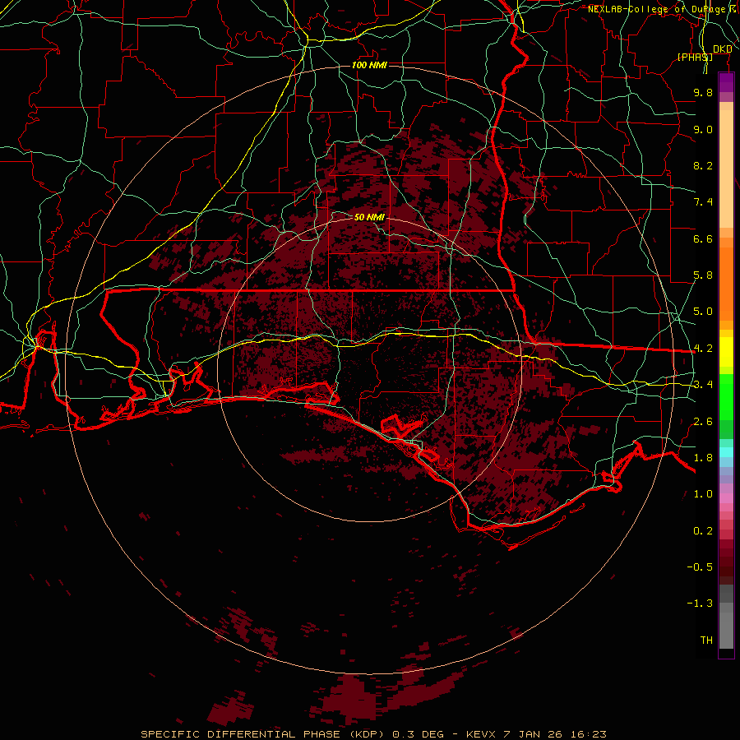This screenshot has height=740, width=740.
Task: Click the 5.8 value on the color scale
Action: pos(703,275)
